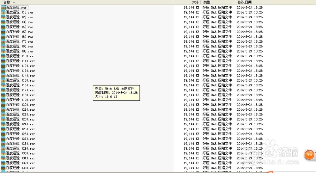Select file name 百度经验 (25).rar
Image resolution: width=316 pixels, height=173 pixels.
20,129
